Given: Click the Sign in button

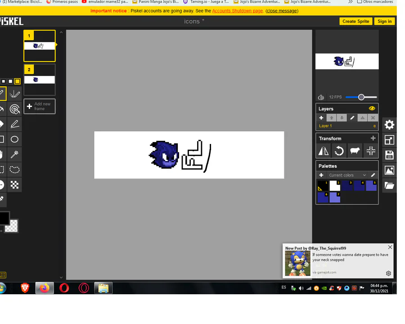Looking at the screenshot, I should coord(385,21).
